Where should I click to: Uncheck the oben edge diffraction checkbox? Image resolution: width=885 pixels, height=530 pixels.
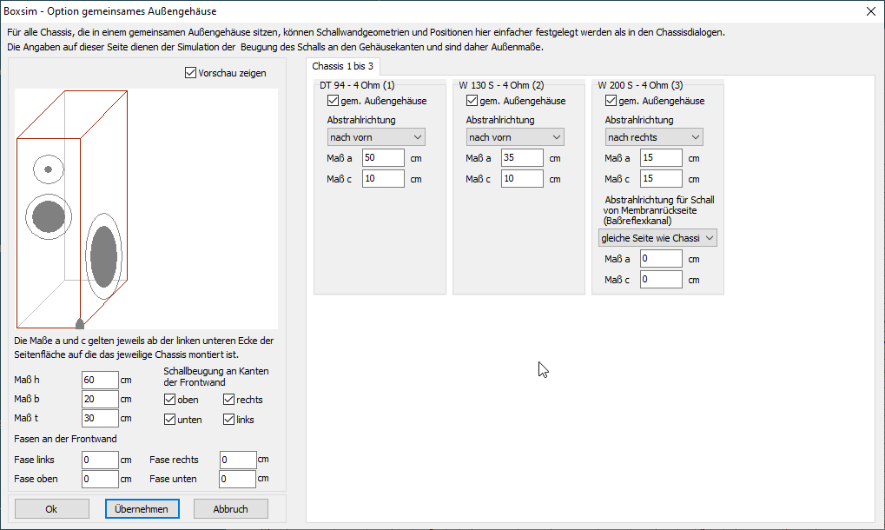169,400
